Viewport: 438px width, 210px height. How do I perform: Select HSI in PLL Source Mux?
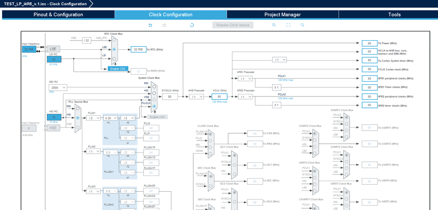(78, 118)
